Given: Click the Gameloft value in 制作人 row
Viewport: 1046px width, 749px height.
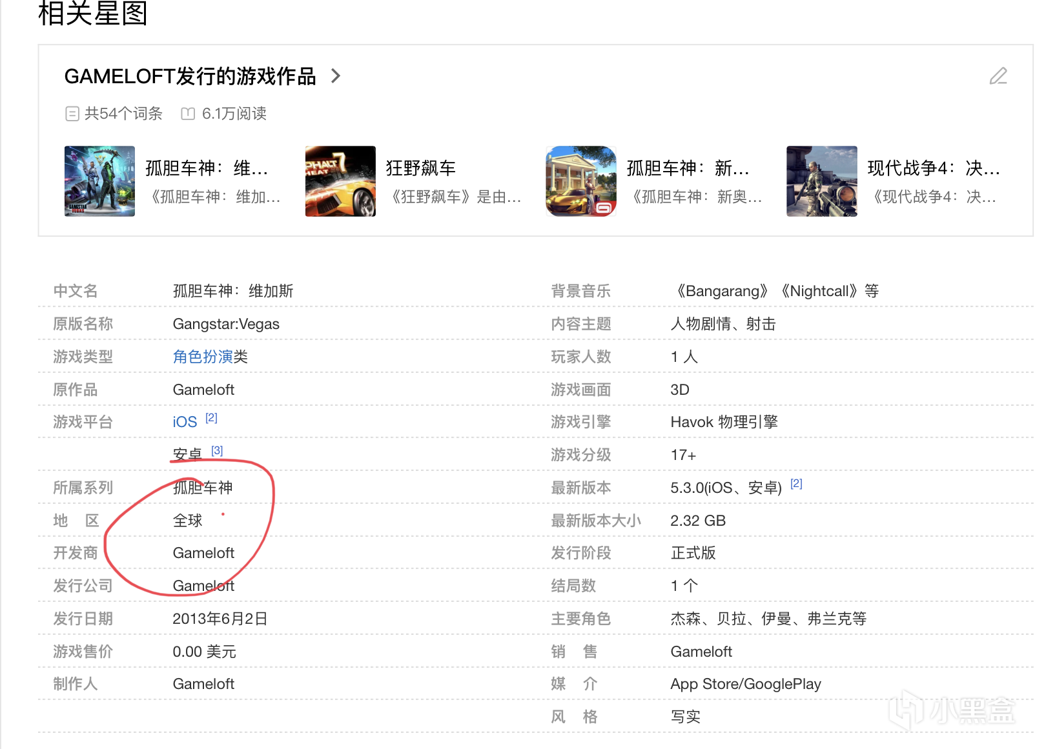Looking at the screenshot, I should tap(203, 684).
